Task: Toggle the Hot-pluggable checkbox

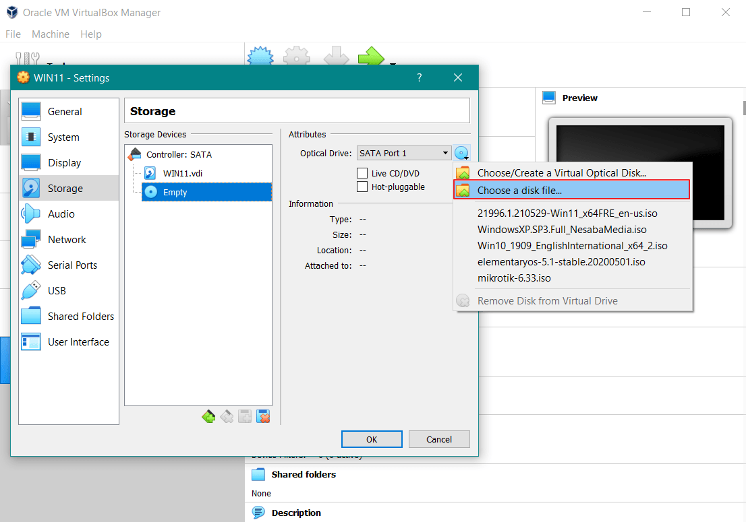Action: pyautogui.click(x=362, y=187)
